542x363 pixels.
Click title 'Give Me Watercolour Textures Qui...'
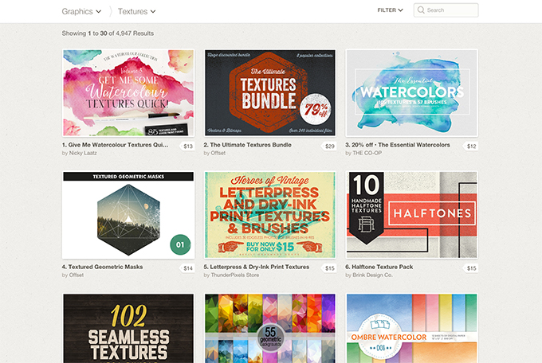coord(115,145)
